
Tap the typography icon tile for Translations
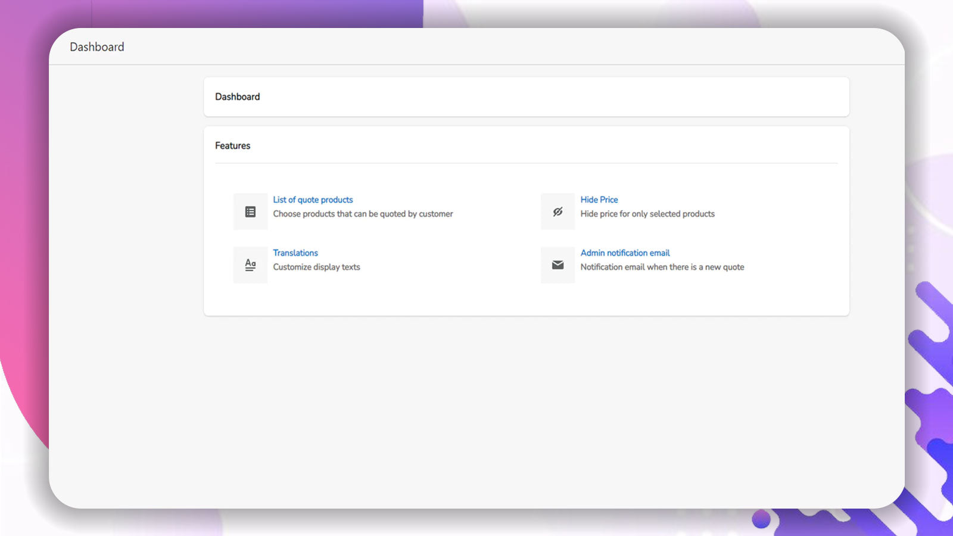(x=250, y=264)
